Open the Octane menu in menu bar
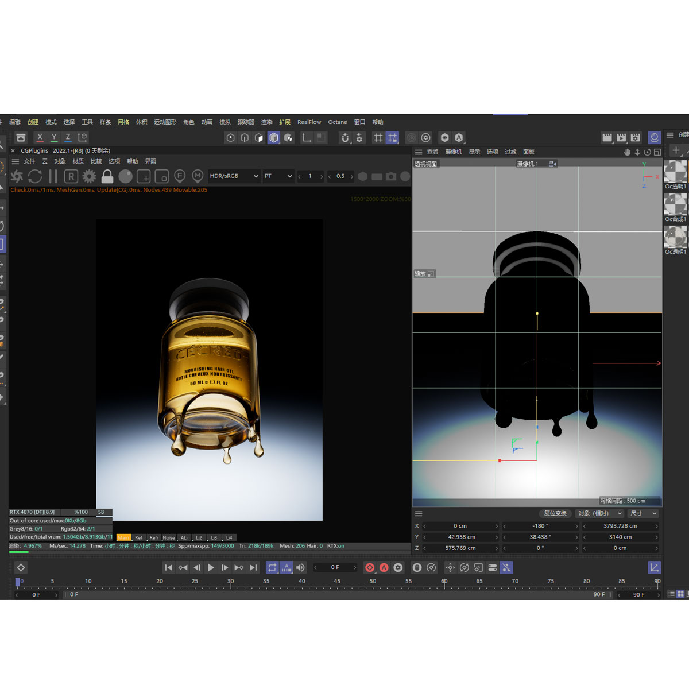The height and width of the screenshot is (689, 689). (x=337, y=122)
